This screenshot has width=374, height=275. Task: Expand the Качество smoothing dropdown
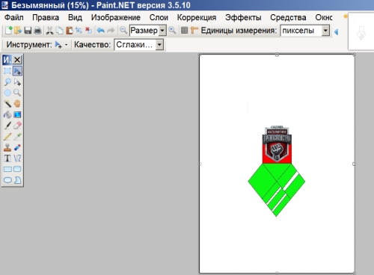[x=159, y=45]
